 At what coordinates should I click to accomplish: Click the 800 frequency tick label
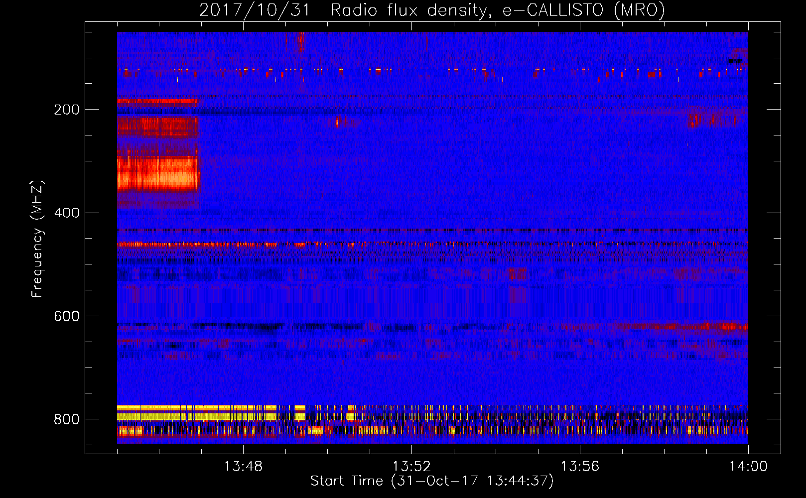(x=67, y=419)
